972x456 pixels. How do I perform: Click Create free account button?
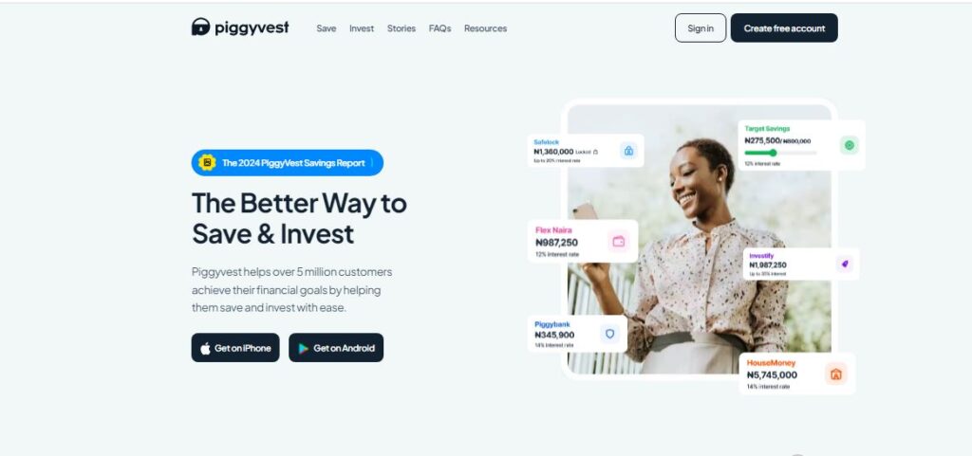click(x=784, y=27)
